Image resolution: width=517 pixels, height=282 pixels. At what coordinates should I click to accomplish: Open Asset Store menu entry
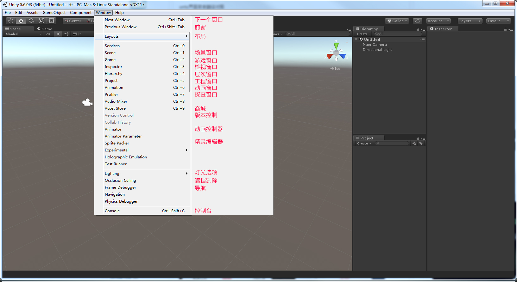143,108
